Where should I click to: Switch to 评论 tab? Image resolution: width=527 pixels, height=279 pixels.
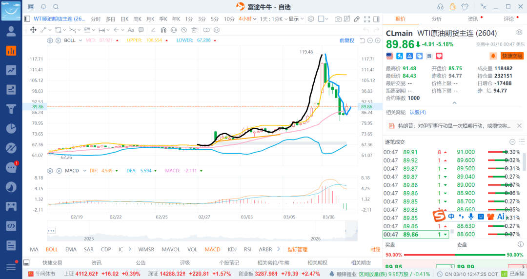tap(509, 19)
